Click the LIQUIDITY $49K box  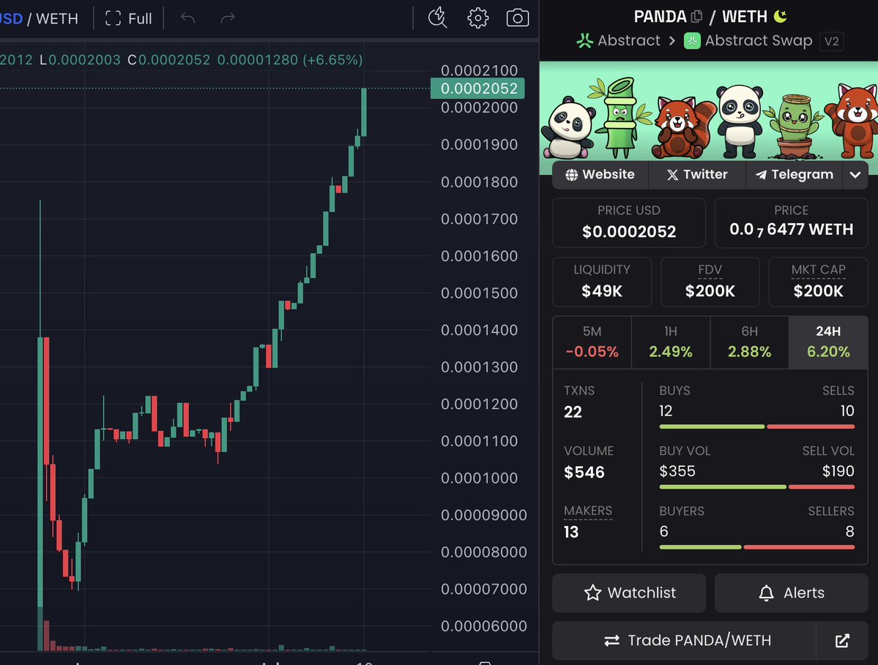(602, 282)
